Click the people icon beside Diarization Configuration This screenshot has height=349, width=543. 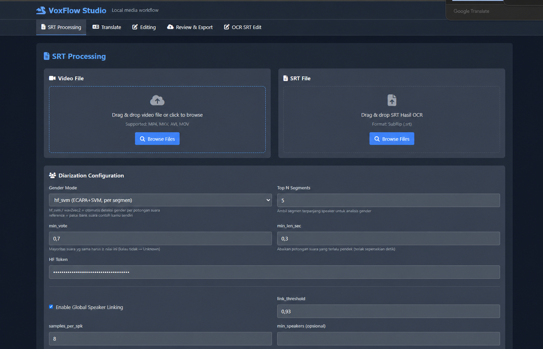pos(52,175)
